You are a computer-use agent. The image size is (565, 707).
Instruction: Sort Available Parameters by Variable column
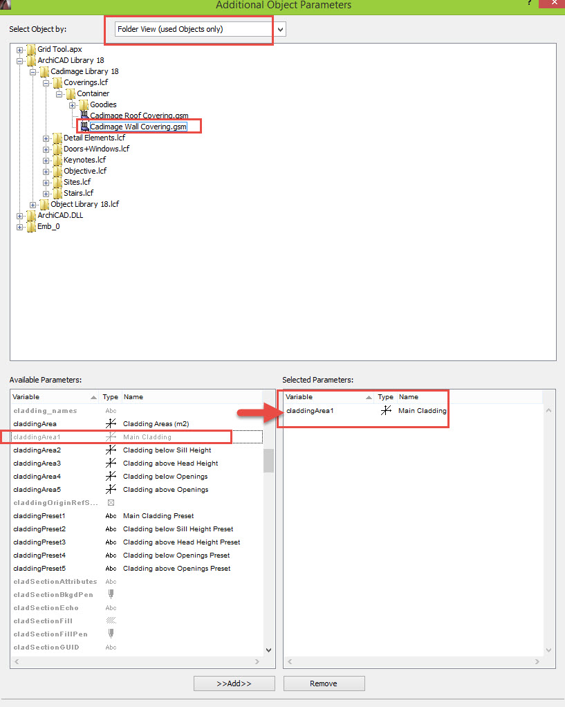pyautogui.click(x=55, y=397)
